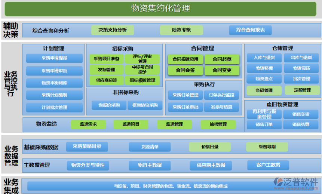
Task: Select 再利用与报废管理
Action: (x=264, y=114)
